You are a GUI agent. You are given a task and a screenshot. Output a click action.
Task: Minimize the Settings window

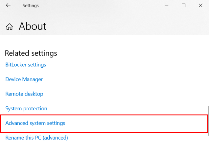[x=167, y=5]
